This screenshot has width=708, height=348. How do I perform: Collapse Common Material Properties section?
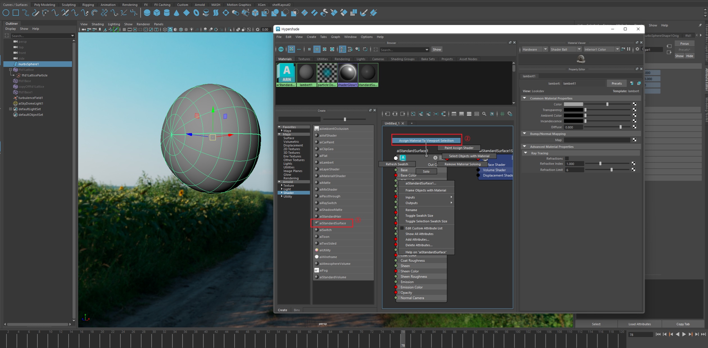click(524, 98)
